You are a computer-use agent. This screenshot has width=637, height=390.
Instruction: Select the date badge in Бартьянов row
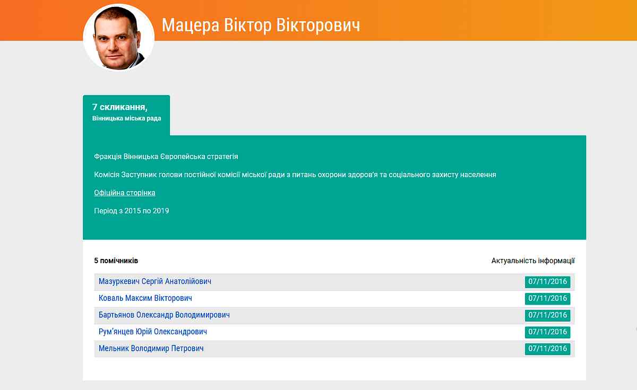click(x=547, y=315)
